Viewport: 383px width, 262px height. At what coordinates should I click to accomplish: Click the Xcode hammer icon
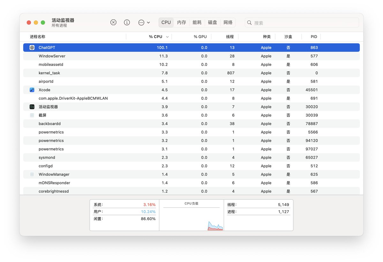(32, 90)
